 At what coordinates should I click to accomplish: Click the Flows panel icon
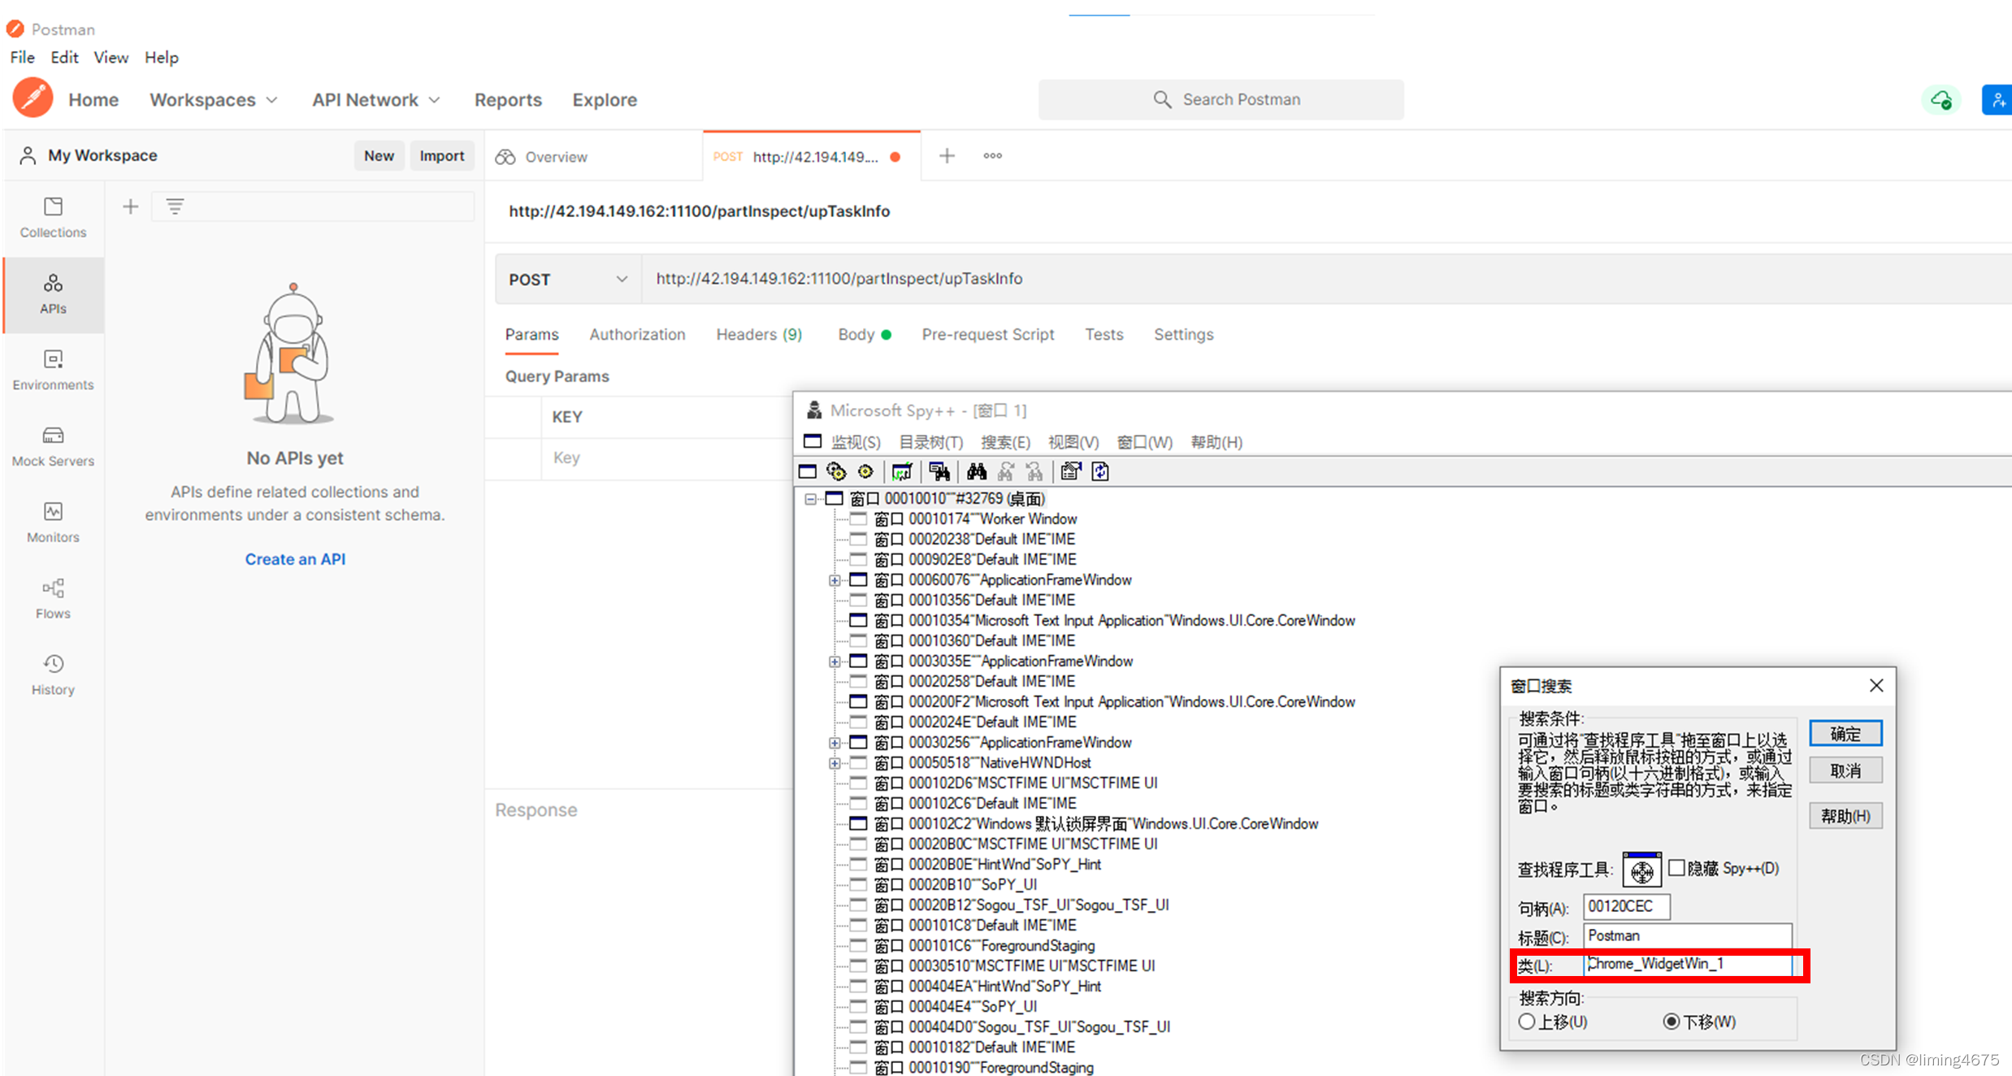coord(54,588)
